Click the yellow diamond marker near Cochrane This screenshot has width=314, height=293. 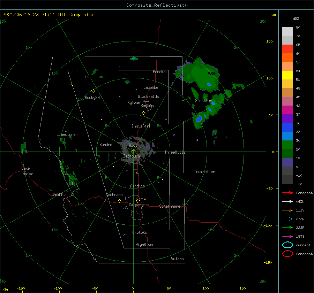point(120,201)
